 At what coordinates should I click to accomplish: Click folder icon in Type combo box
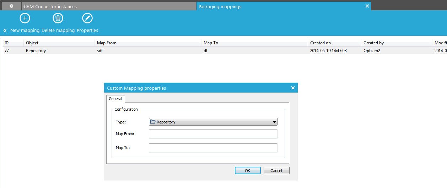pos(153,122)
